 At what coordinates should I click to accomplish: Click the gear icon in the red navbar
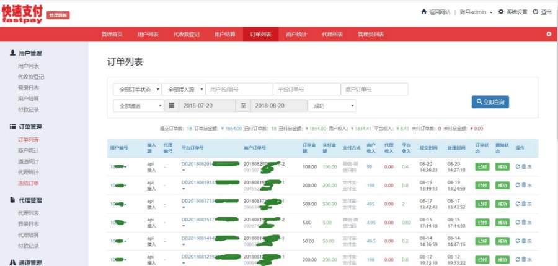click(x=549, y=34)
